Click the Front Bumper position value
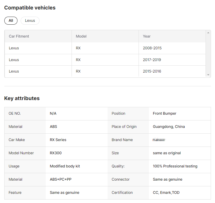The width and height of the screenshot is (215, 203). point(164,114)
